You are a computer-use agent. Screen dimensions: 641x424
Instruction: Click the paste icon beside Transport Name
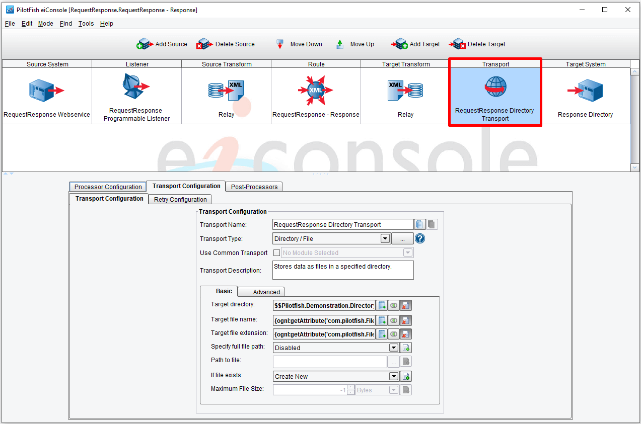click(432, 225)
